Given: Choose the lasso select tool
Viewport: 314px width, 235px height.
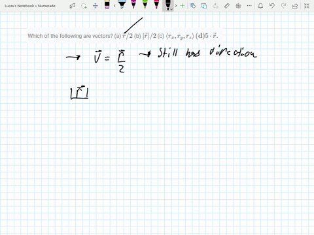Looking at the screenshot, I should click(84, 6).
